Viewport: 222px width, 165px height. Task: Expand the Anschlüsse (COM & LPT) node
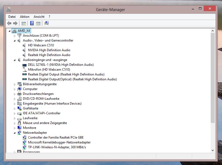point(15,36)
